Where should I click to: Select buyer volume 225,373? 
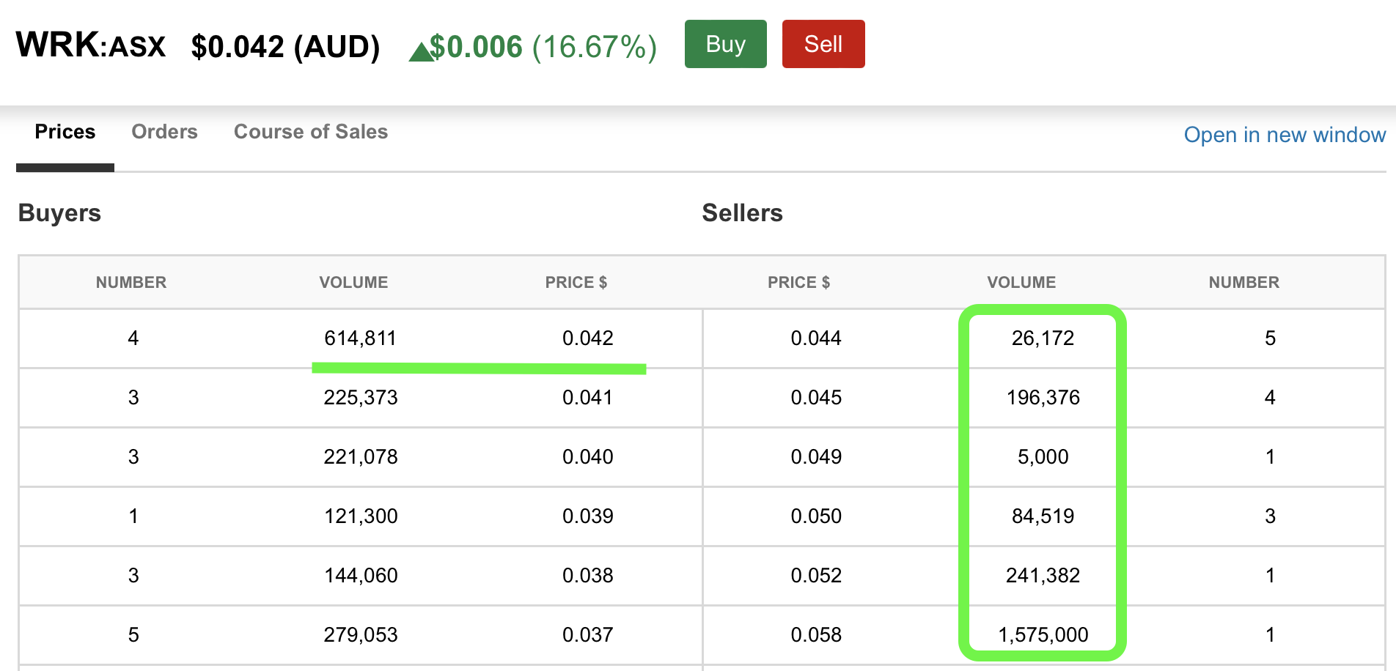point(361,398)
